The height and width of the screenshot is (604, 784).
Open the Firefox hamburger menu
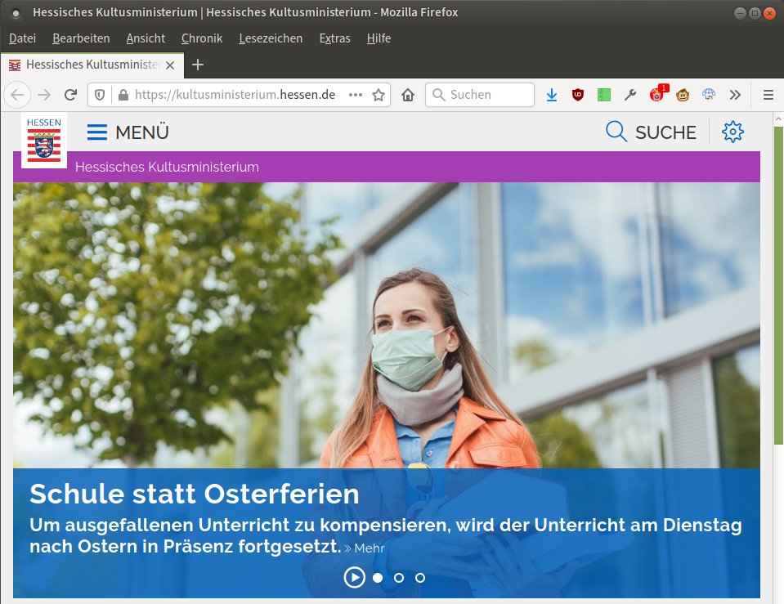pos(768,95)
